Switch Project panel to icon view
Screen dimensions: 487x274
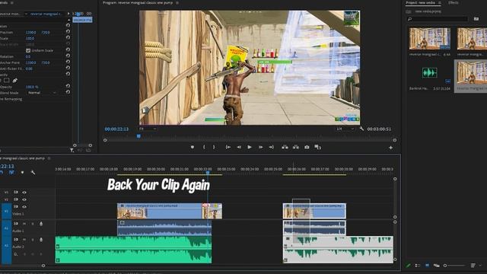point(427,266)
